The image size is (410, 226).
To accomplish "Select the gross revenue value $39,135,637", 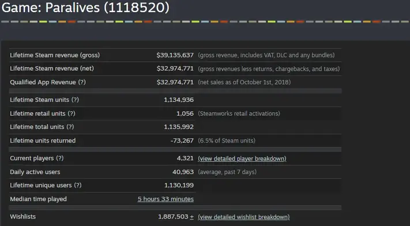I will pos(175,55).
